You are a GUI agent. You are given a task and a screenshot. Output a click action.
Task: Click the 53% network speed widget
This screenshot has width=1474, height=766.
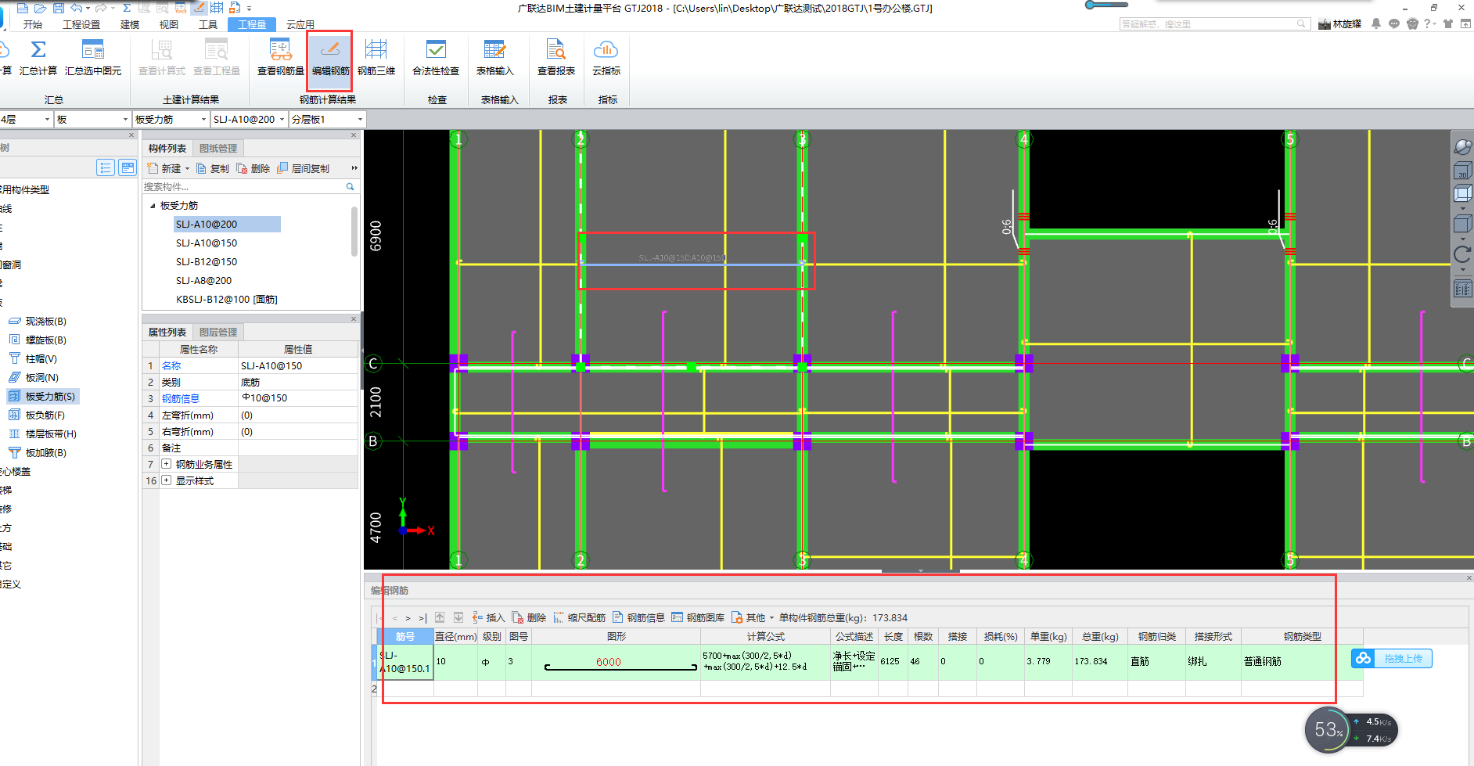pyautogui.click(x=1350, y=730)
